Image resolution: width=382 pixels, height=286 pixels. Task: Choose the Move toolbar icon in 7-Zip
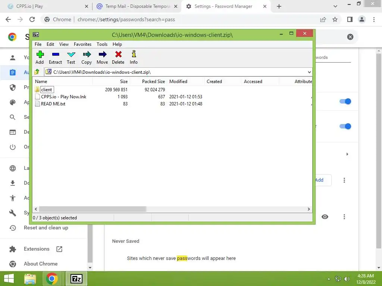click(102, 57)
